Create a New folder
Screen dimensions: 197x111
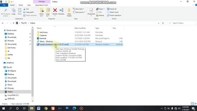[69, 12]
